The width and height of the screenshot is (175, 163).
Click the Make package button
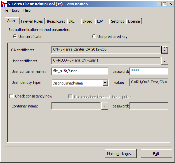point(121,154)
